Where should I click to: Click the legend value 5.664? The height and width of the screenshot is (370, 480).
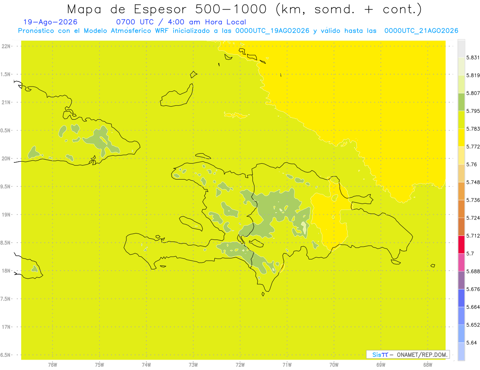pyautogui.click(x=473, y=307)
